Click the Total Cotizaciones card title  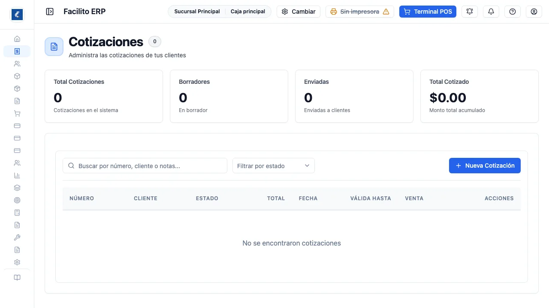(79, 82)
